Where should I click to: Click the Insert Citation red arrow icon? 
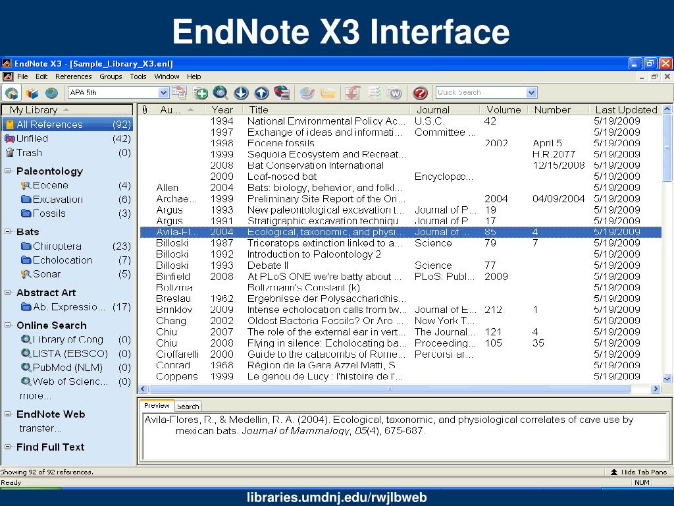pos(353,92)
